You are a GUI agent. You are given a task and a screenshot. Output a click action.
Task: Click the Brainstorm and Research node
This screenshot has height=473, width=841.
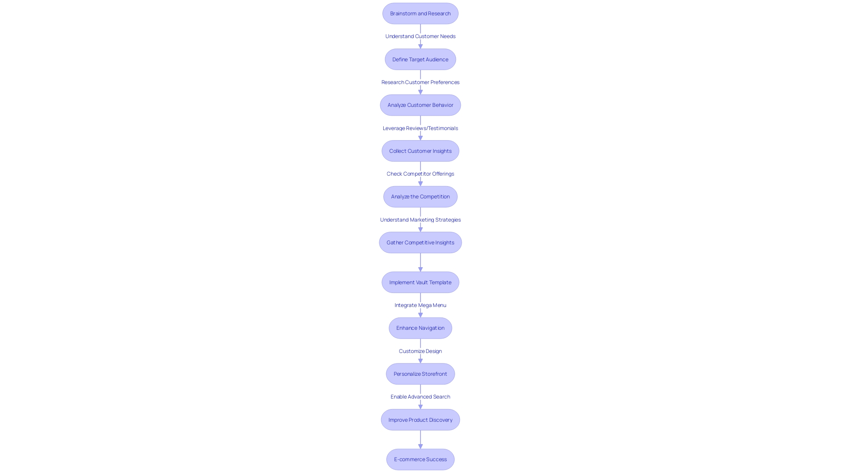point(420,13)
